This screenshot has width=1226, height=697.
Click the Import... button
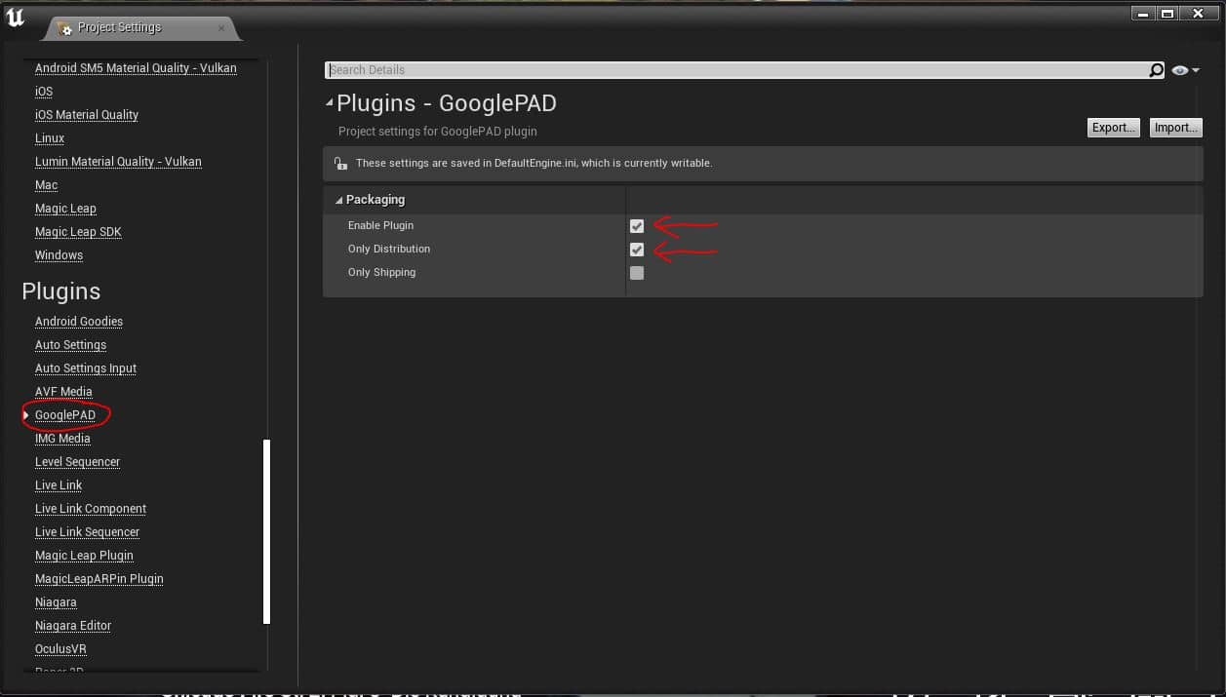coord(1175,128)
